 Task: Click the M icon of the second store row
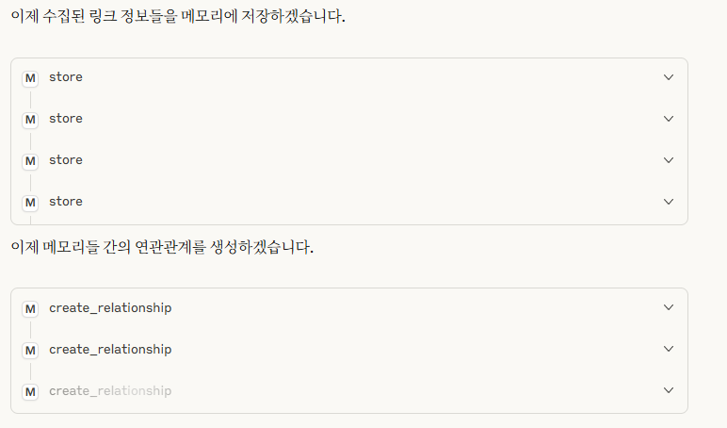(30, 120)
